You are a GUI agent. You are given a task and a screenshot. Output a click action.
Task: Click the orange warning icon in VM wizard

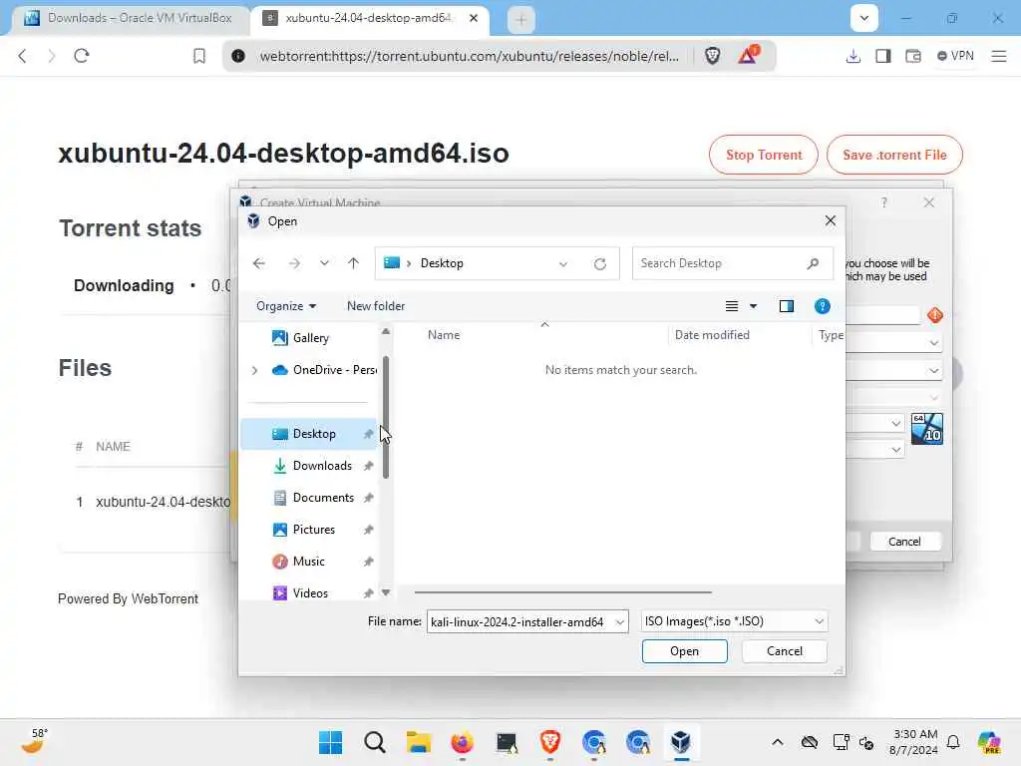(935, 315)
